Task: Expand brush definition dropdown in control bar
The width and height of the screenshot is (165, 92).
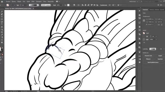Action: click(52, 5)
